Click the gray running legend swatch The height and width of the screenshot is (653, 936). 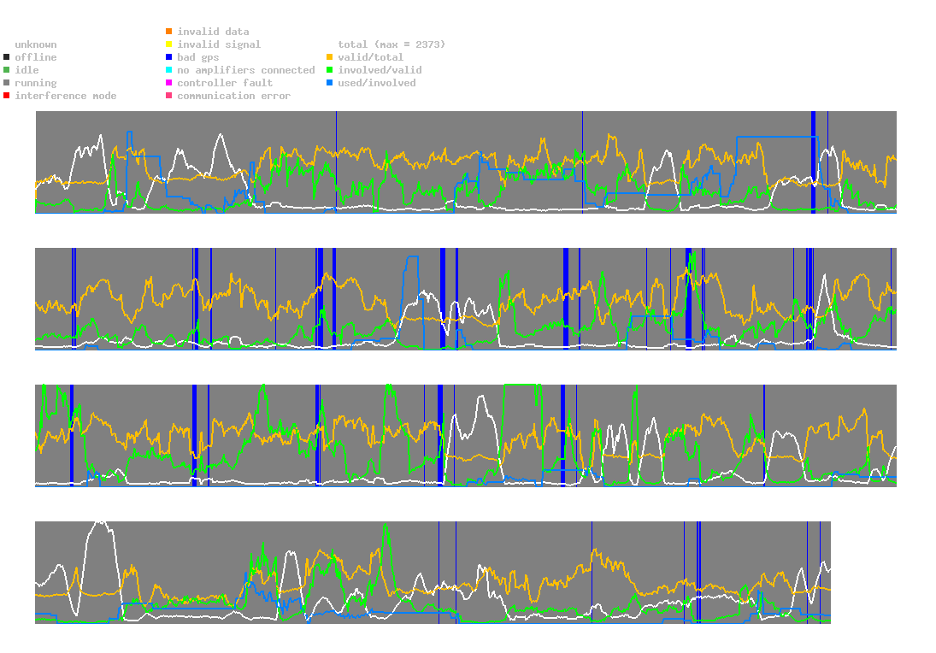click(x=7, y=83)
